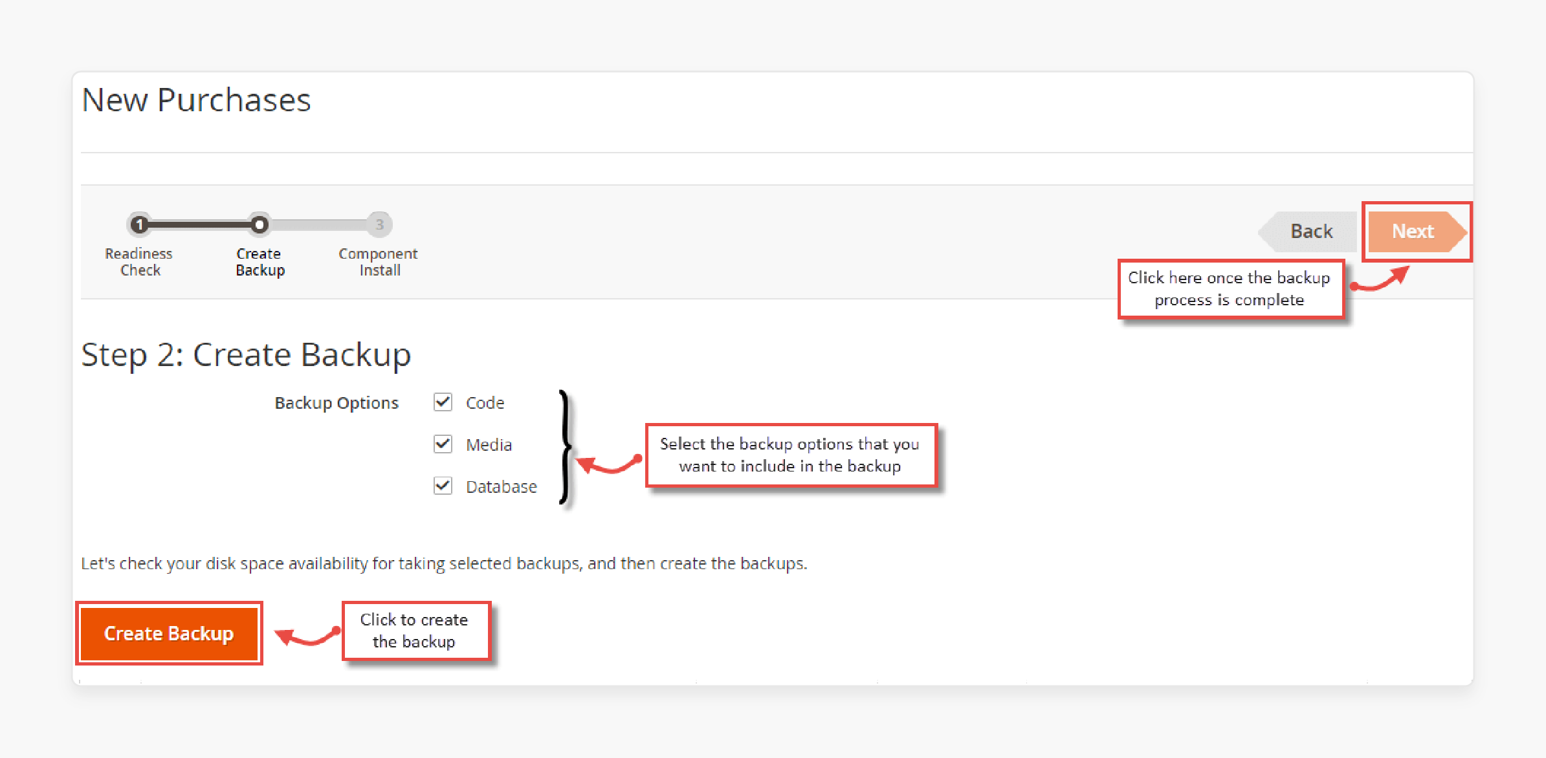Click the disk space availability sentence
This screenshot has width=1546, height=758.
point(444,564)
